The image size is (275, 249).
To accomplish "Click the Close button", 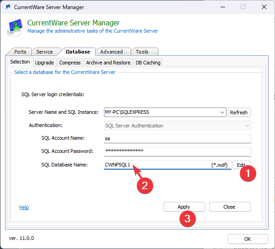I will tap(230, 207).
